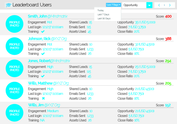Click Rick Johnson's Training checkmark
This screenshot has width=177, height=124.
point(43,54)
